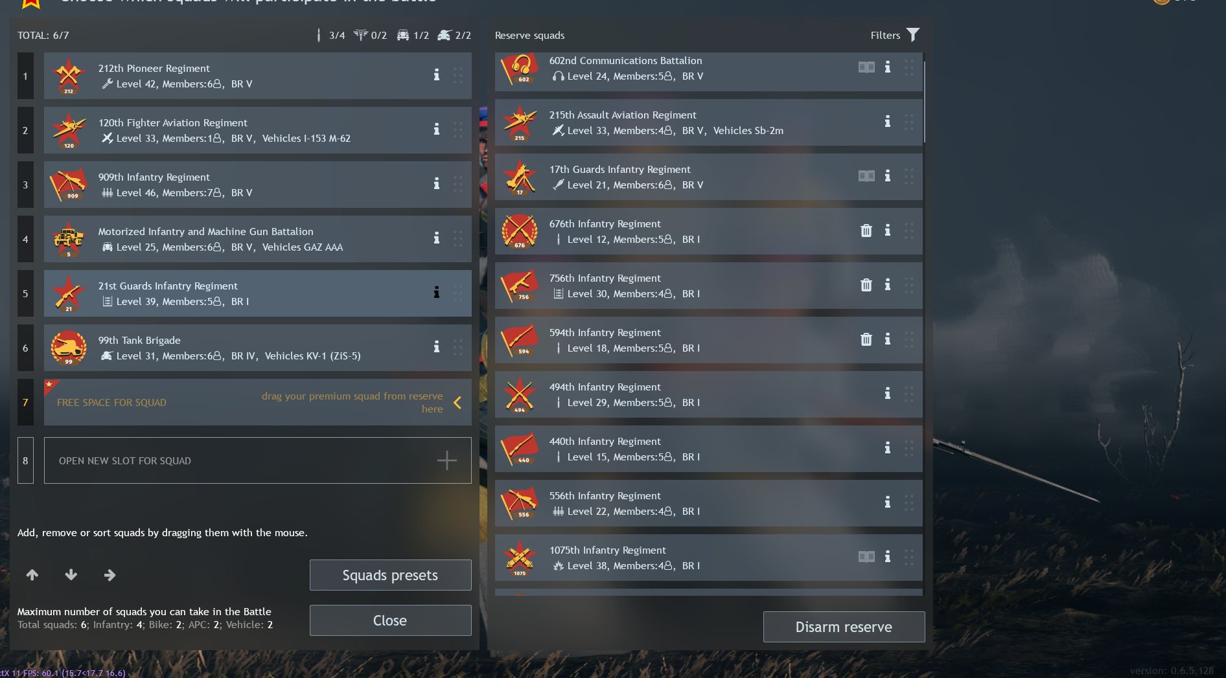Click the Disarm reserve button
Image resolution: width=1226 pixels, height=678 pixels.
[x=844, y=627]
